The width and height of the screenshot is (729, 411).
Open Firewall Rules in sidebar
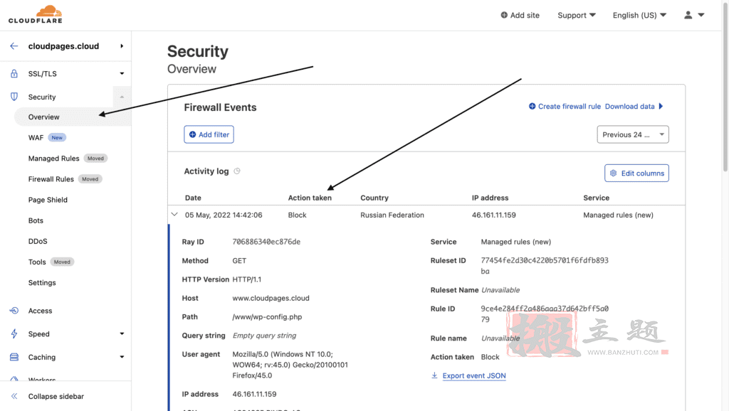[x=51, y=178]
